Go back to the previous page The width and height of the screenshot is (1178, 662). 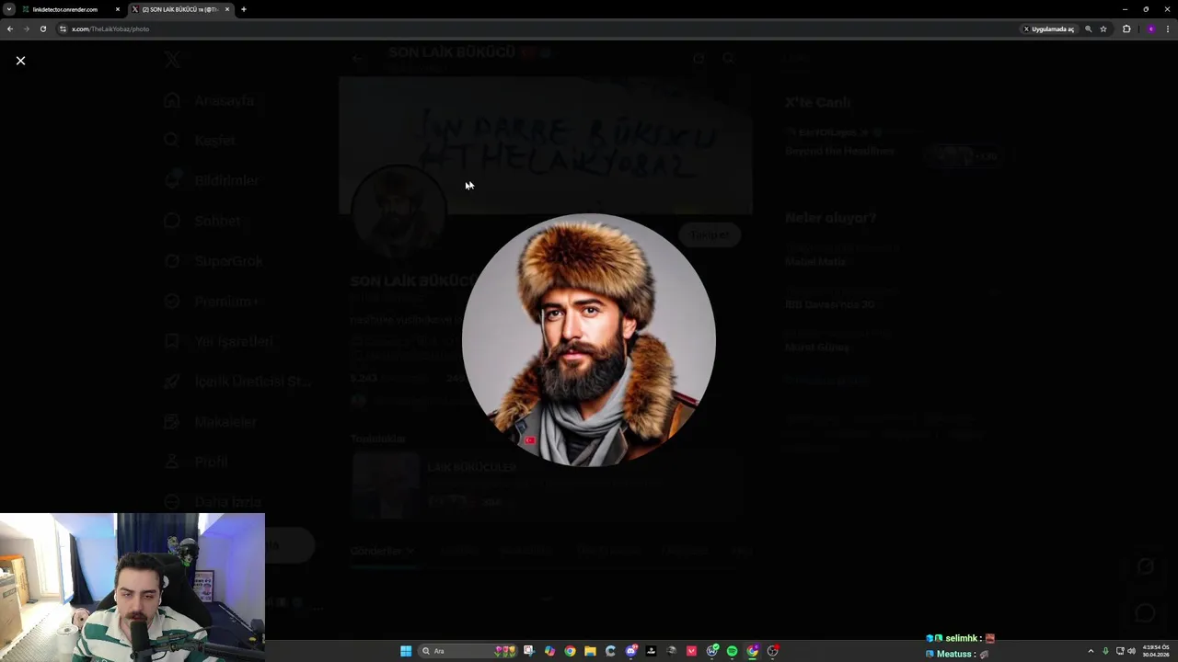tap(10, 29)
